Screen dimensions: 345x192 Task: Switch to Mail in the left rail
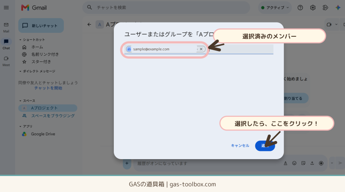6,27
